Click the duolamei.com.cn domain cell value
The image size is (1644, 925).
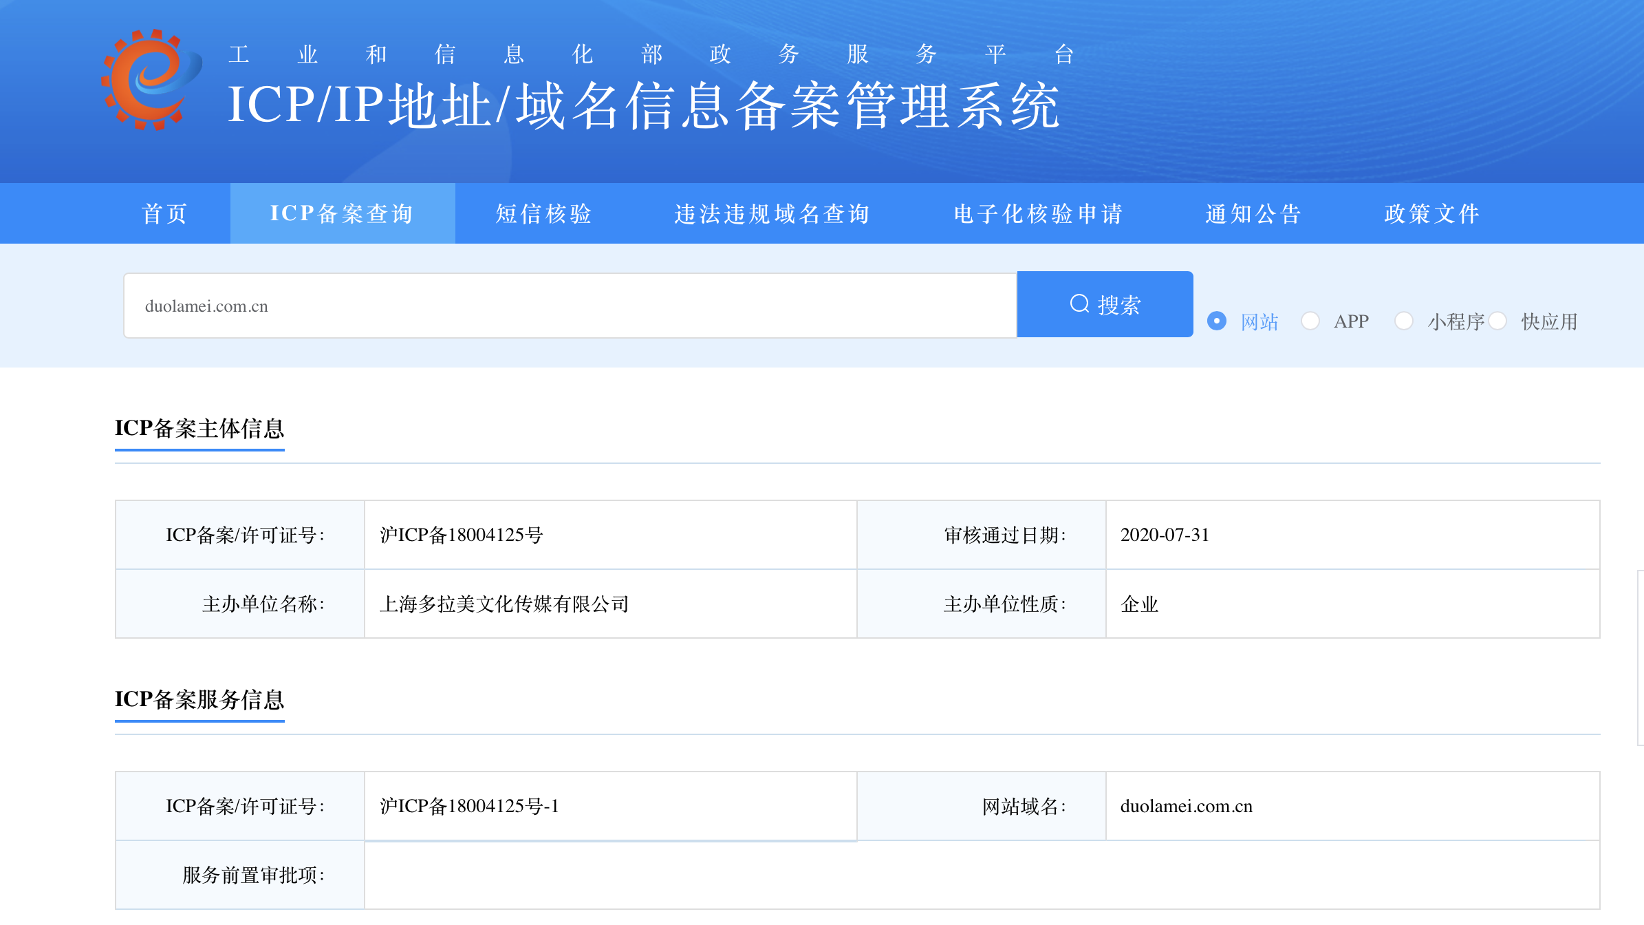click(1186, 806)
